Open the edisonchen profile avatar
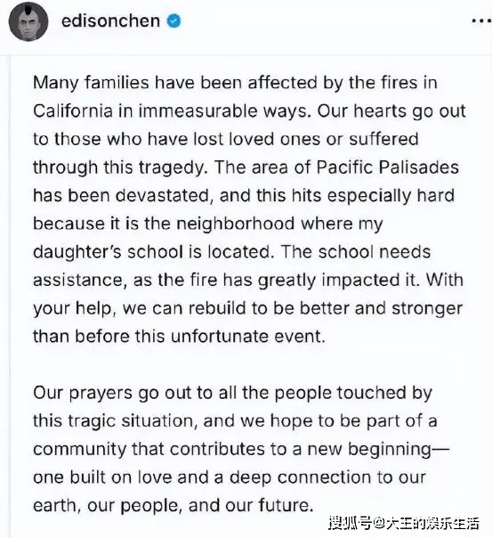The image size is (492, 538). pos(28,21)
